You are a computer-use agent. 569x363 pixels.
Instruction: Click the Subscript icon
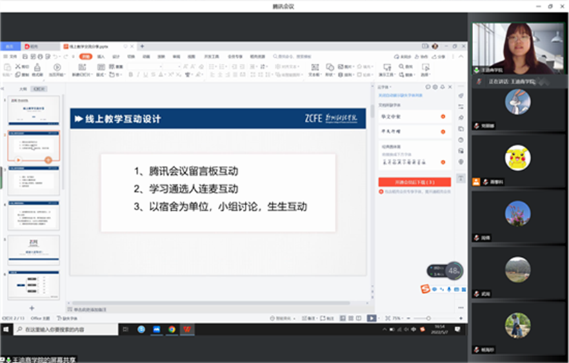[179, 74]
